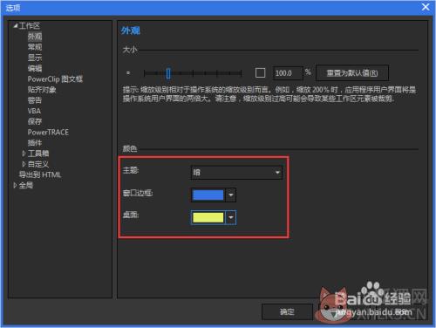Open the 警告 settings page
Image resolution: width=436 pixels, height=328 pixels.
(35, 100)
